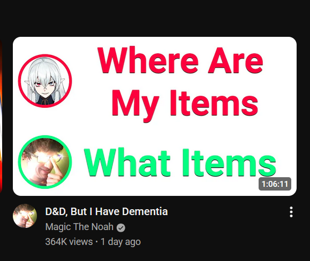Click 'My Items' red text line
This screenshot has height=261, width=310.
tap(185, 105)
